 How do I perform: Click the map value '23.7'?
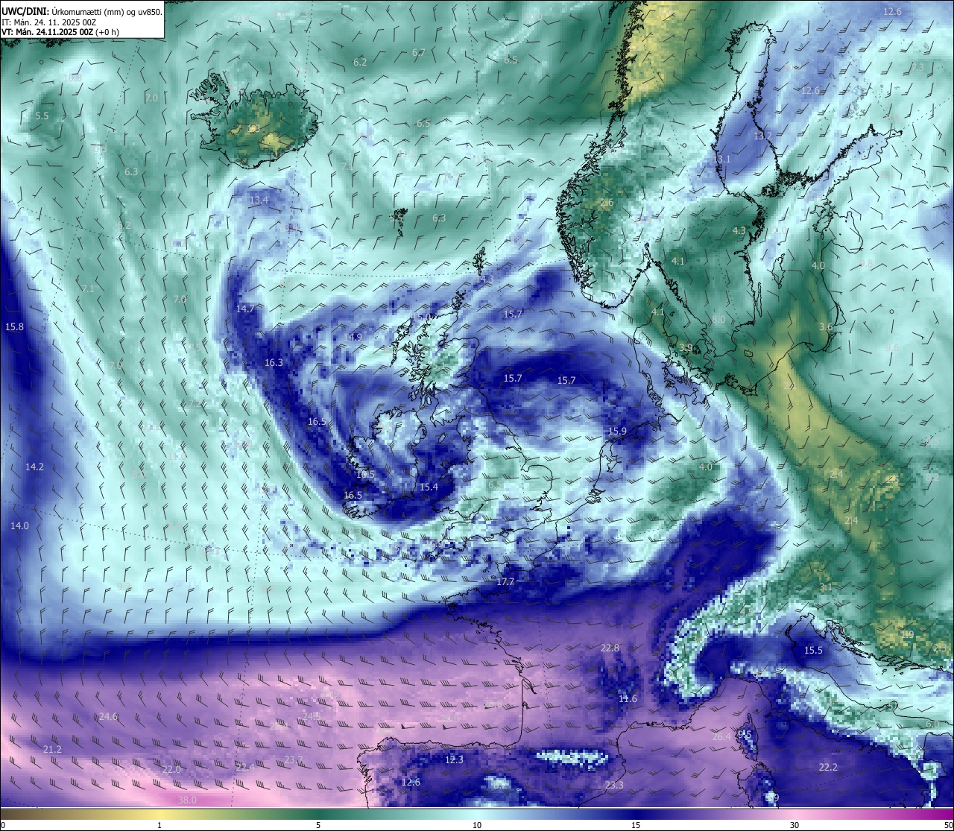(x=294, y=760)
